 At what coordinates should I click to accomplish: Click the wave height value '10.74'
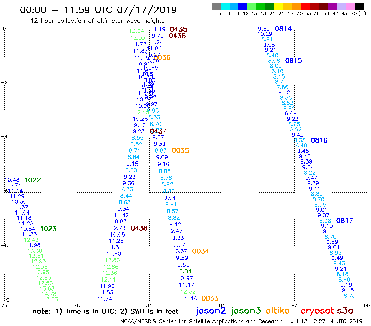[x=14, y=185]
